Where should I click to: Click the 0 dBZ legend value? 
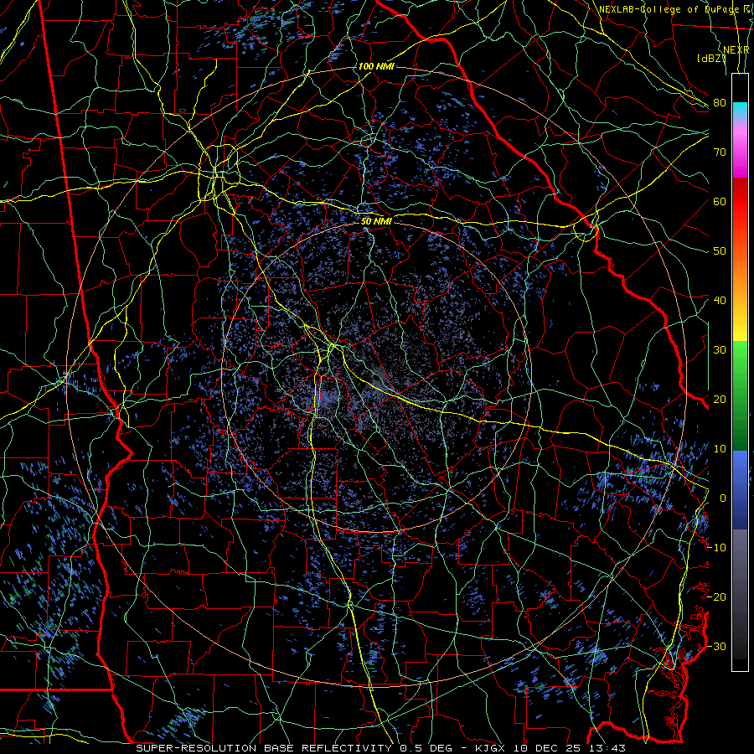(723, 498)
